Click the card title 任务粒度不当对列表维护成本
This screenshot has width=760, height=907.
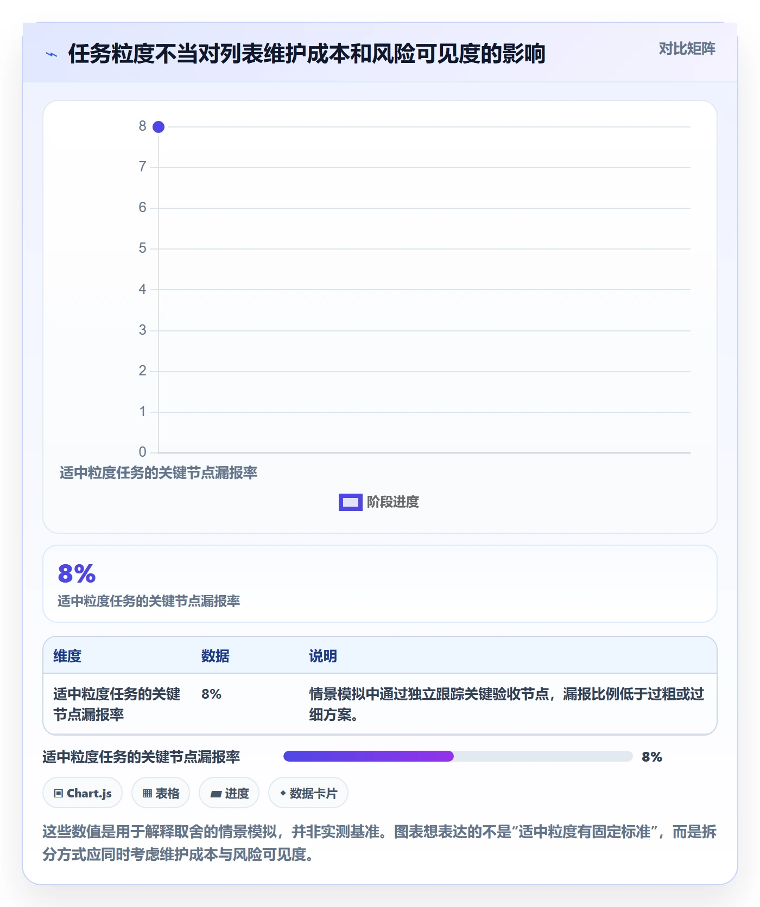pyautogui.click(x=307, y=54)
